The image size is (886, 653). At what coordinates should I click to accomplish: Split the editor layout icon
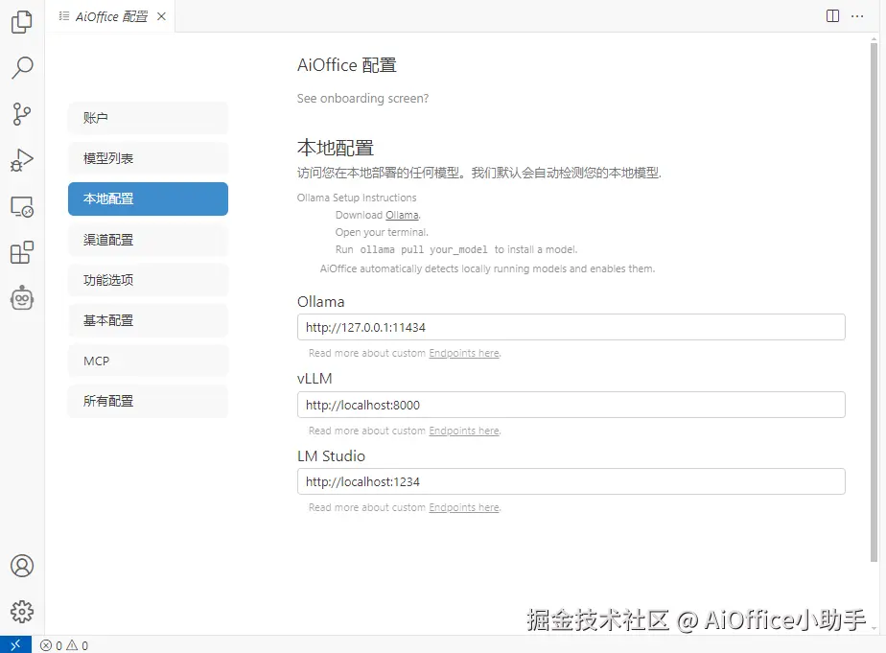(832, 15)
